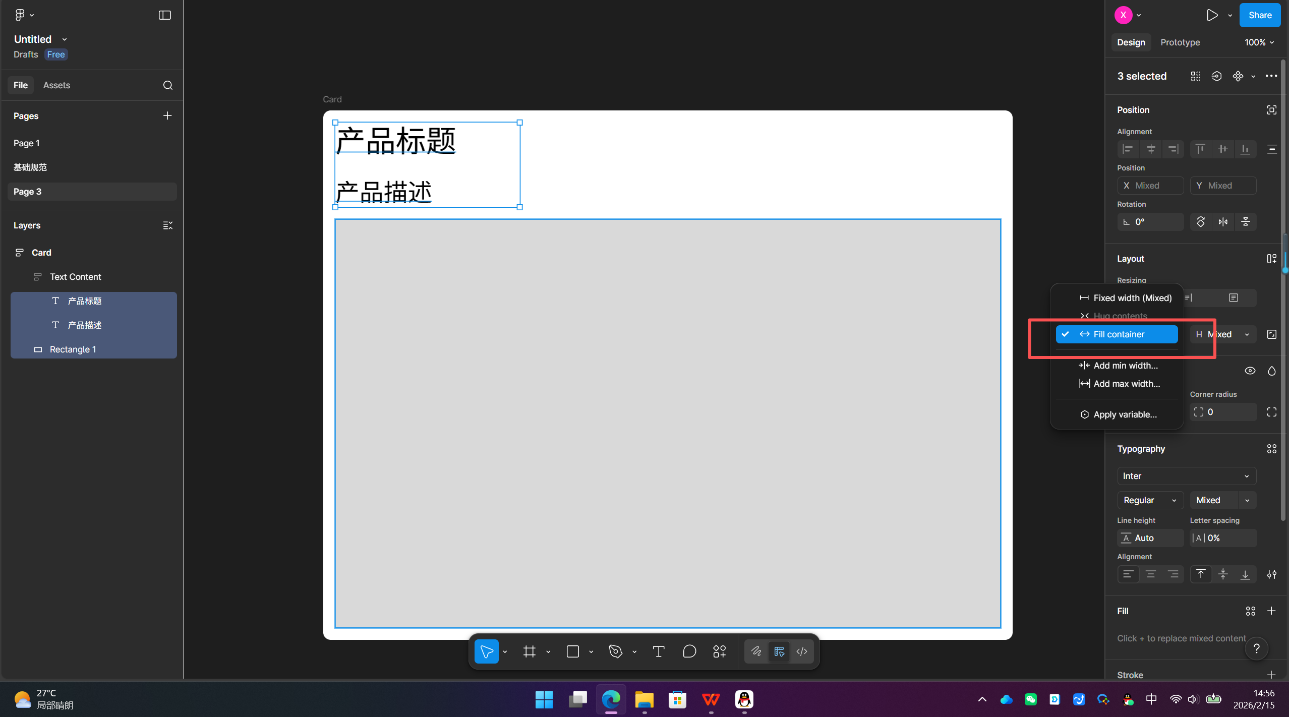1289x717 pixels.
Task: Open Dev Mode with the code icon
Action: (801, 651)
